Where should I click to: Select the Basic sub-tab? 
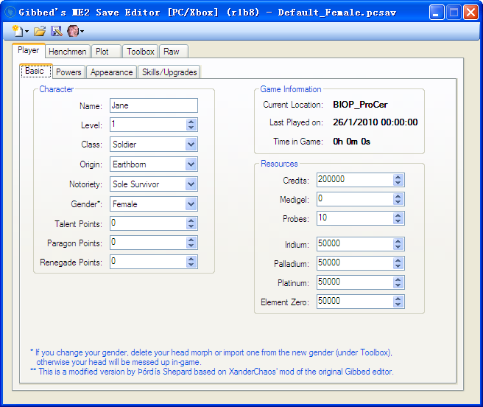[x=35, y=71]
